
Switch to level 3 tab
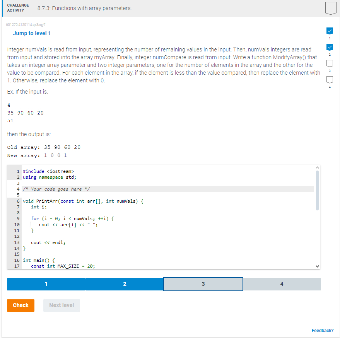tap(203, 284)
